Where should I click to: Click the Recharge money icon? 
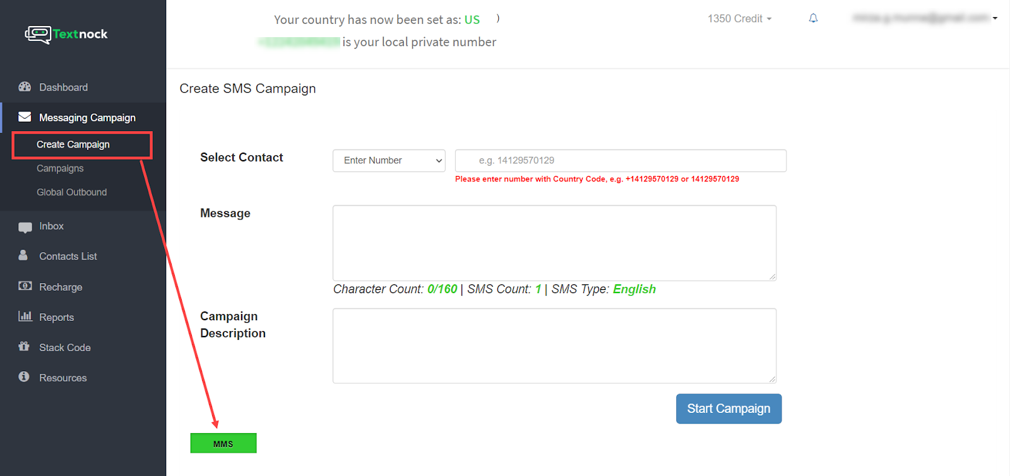[25, 286]
